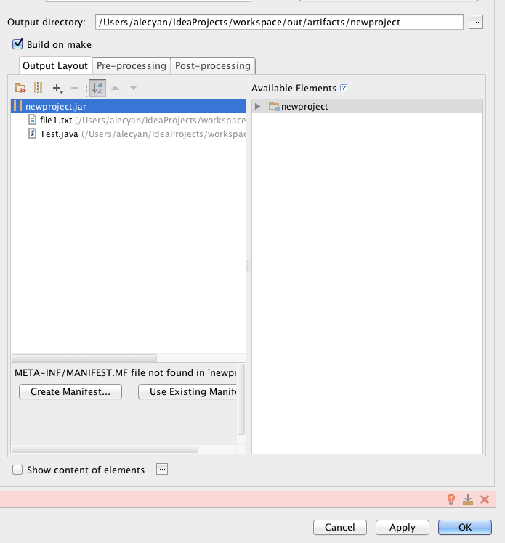Click vertical scrollbar in manifest panel
Image resolution: width=505 pixels, height=543 pixels.
pyautogui.click(x=241, y=399)
